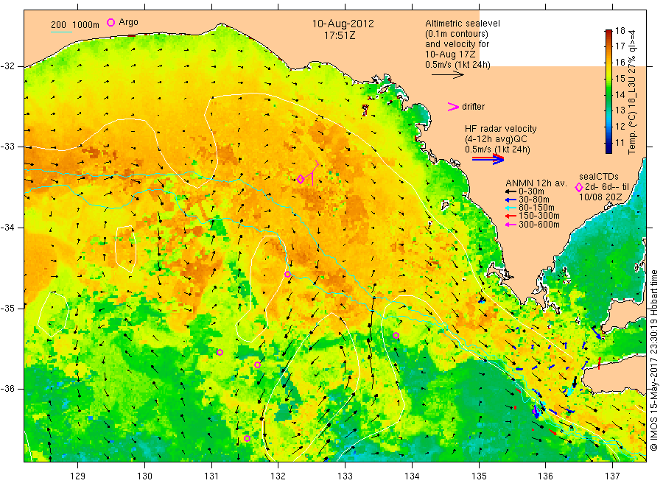This screenshot has width=663, height=486.
Task: Click the '10/08 20Z' text
Action: 600,197
